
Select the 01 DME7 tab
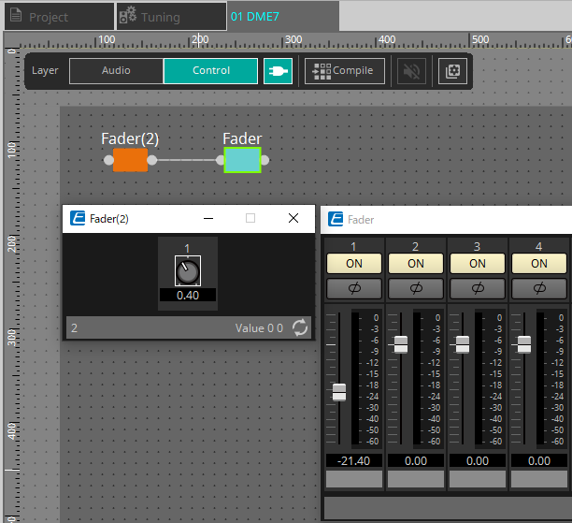pos(283,16)
